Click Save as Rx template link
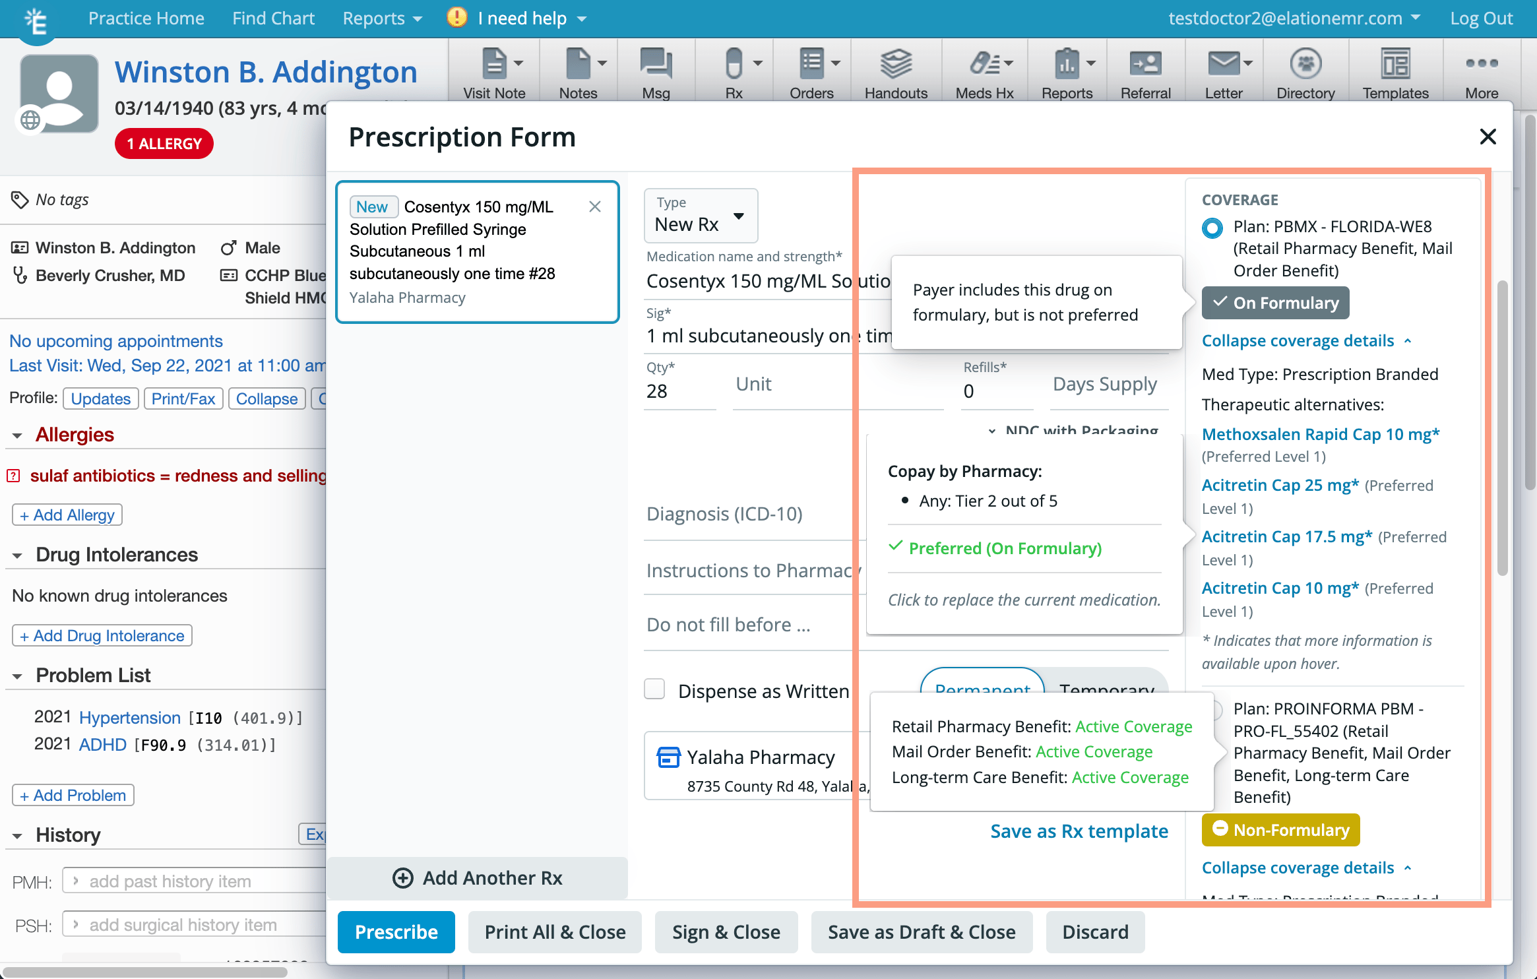The height and width of the screenshot is (979, 1537). coord(1079,831)
